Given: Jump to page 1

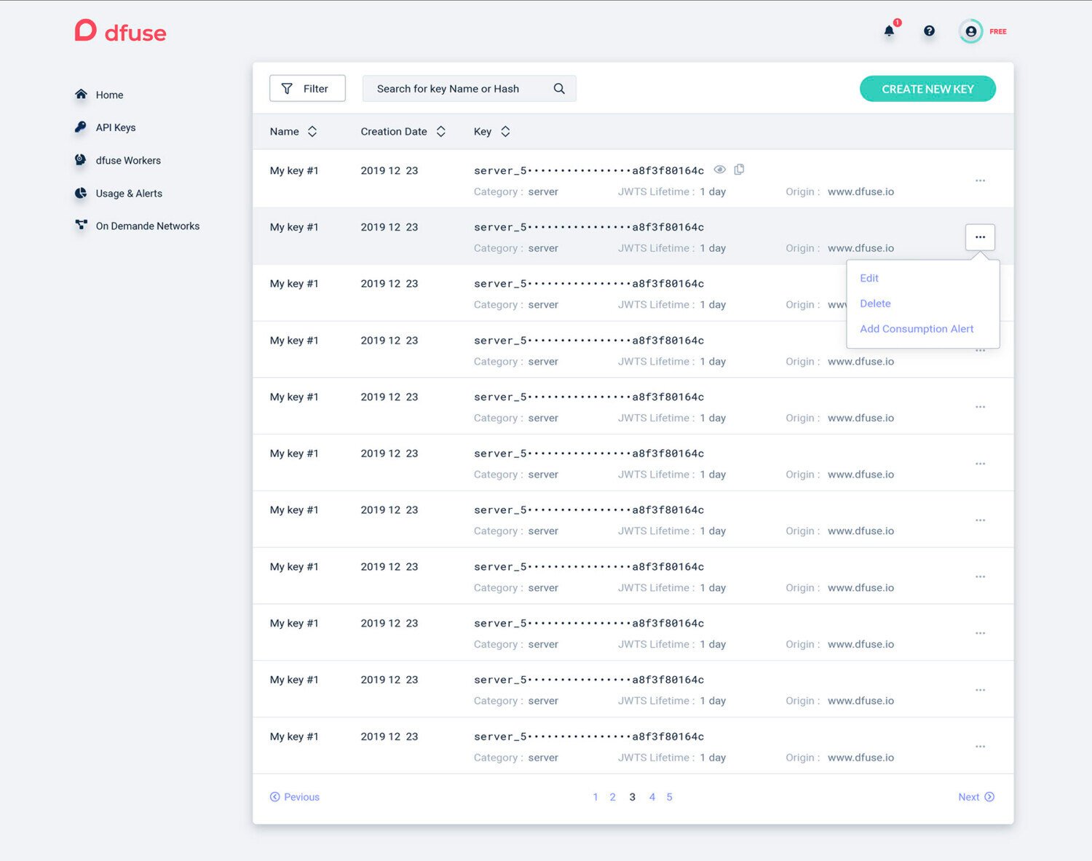Looking at the screenshot, I should pos(596,797).
